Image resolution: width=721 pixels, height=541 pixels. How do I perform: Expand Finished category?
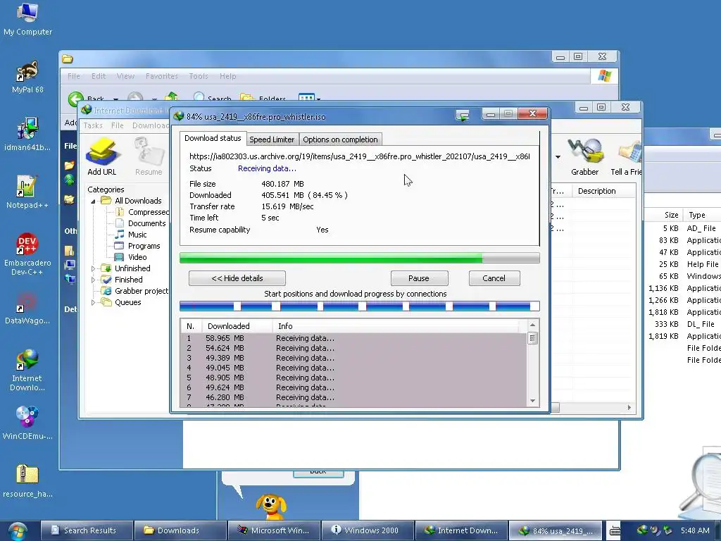94,280
